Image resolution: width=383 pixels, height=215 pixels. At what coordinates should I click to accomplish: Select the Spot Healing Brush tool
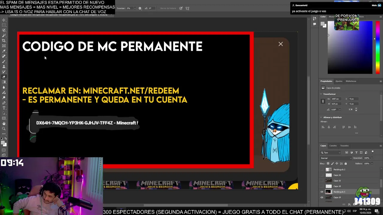(4, 56)
